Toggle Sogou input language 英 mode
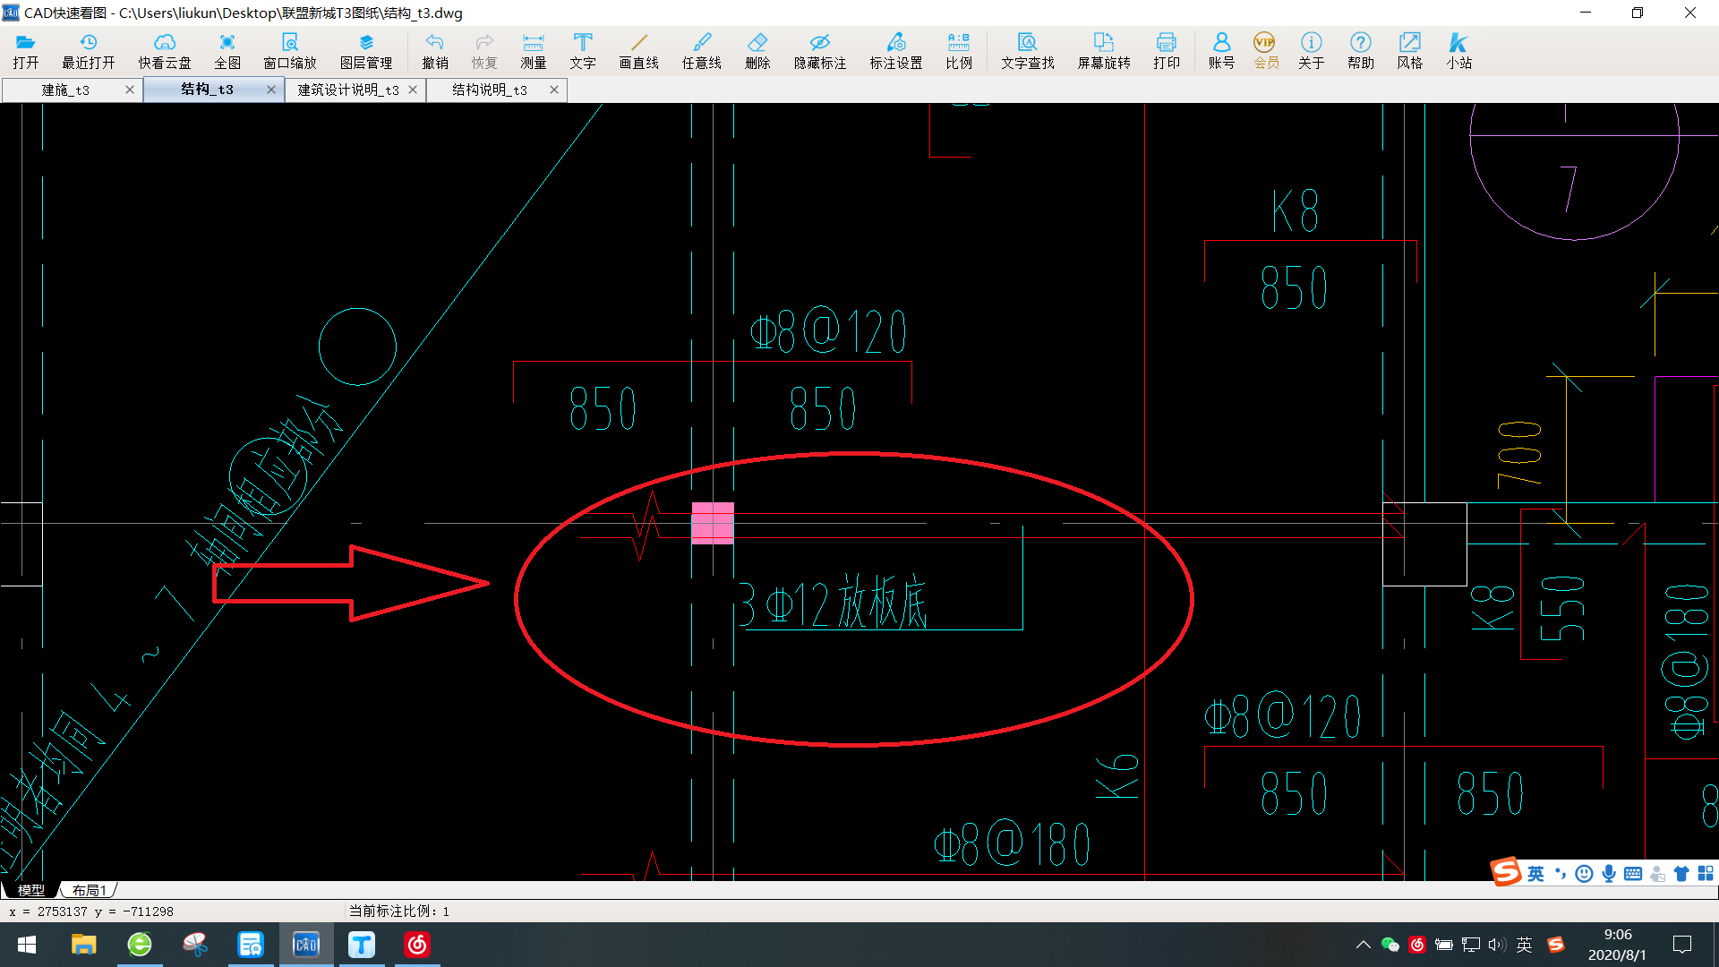 (1535, 874)
